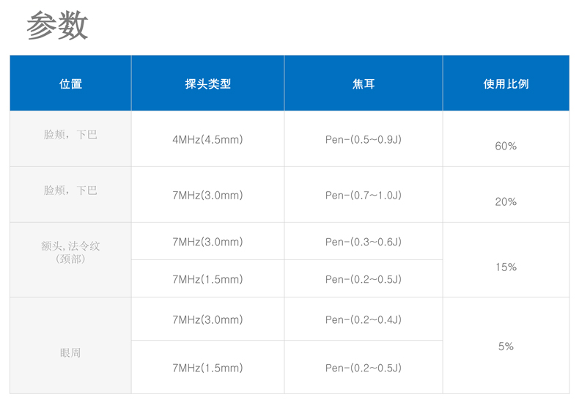Click the 额头, 法令纹 (颈部) cell
579x400 pixels.
(x=70, y=260)
